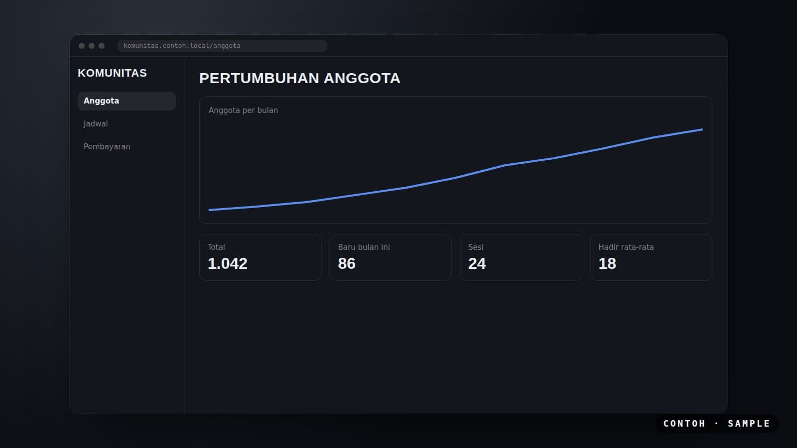Select the Sesi value 24
Viewport: 797px width, 448px height.
pos(477,263)
